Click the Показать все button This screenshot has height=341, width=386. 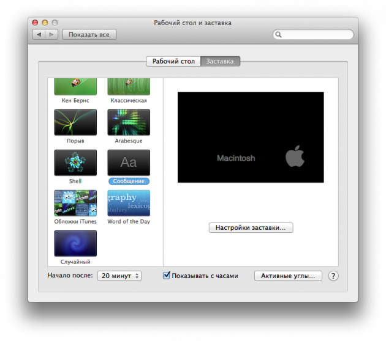click(x=89, y=35)
